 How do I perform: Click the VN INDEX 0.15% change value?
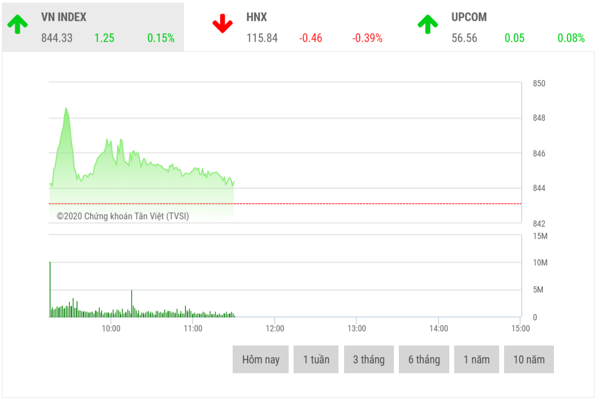point(161,38)
